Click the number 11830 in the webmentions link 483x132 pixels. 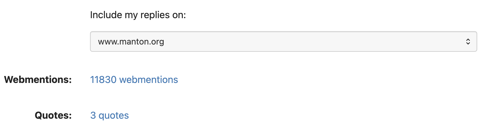[103, 80]
